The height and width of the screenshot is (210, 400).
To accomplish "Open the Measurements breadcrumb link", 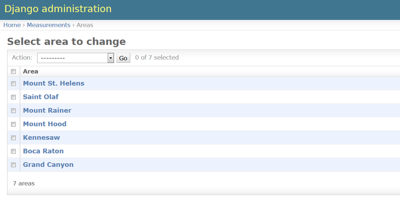I will click(x=48, y=25).
